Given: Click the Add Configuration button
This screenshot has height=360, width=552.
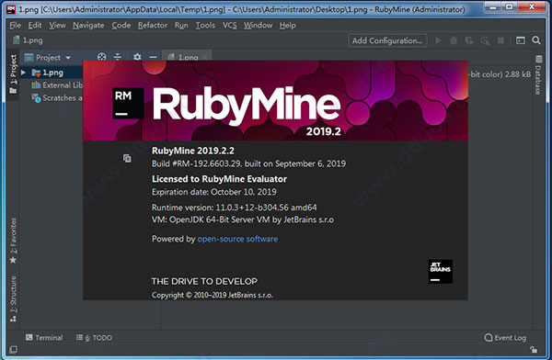Looking at the screenshot, I should pos(387,40).
